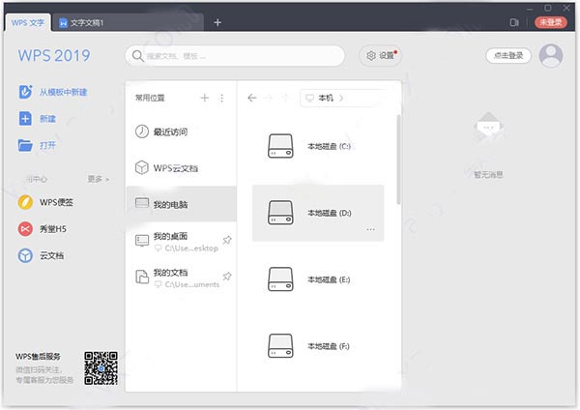Add a new tab with plus
This screenshot has height=410, width=580.
(x=217, y=22)
